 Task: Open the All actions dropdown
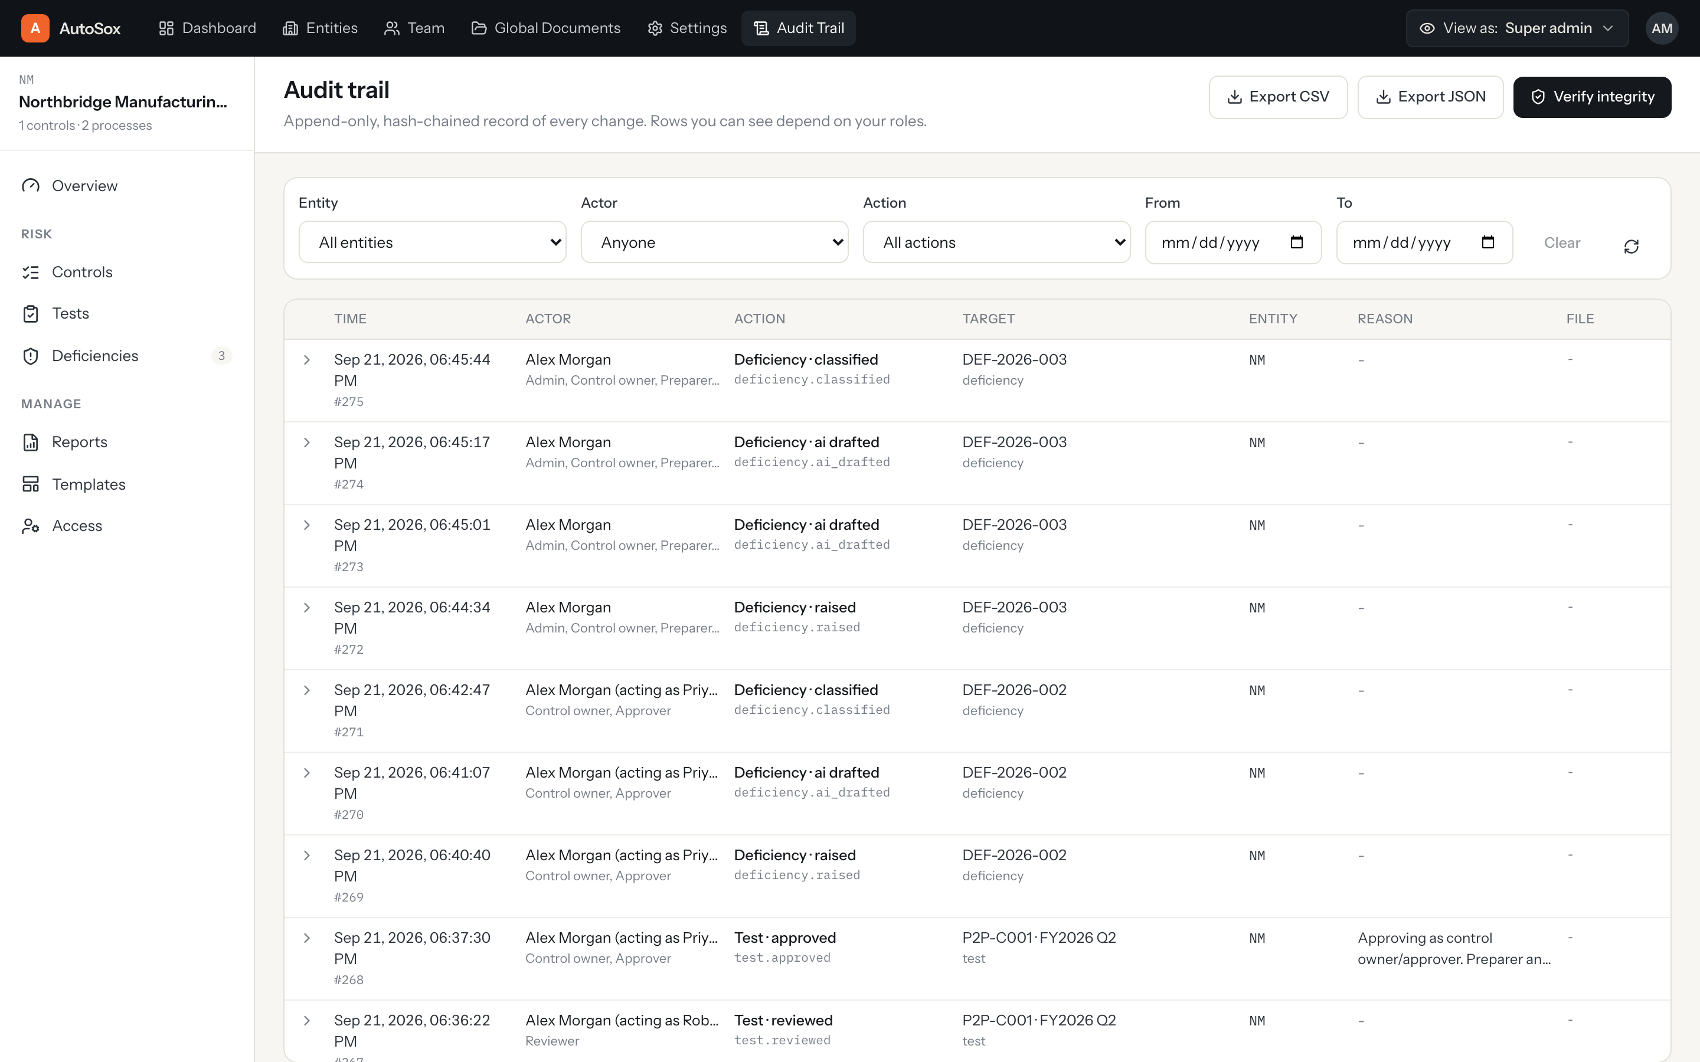(x=996, y=242)
